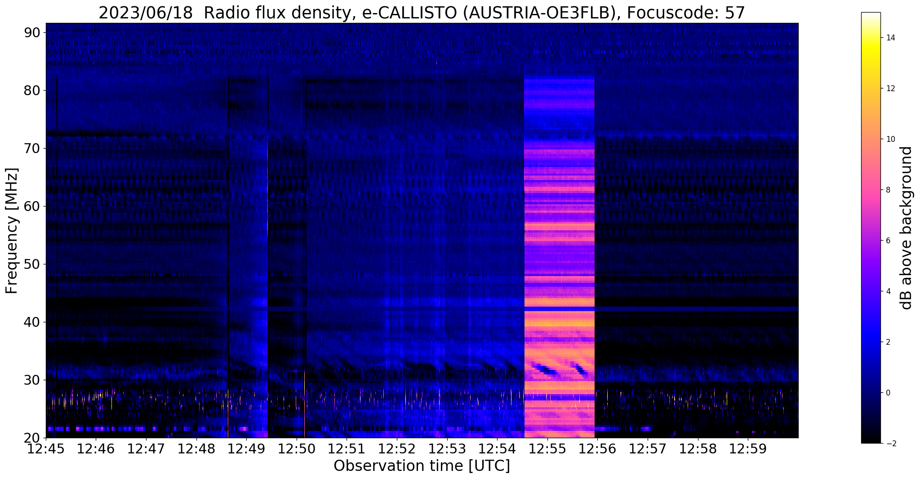Image resolution: width=920 pixels, height=479 pixels.
Task: Click the 12:56 time tick label
Action: [597, 449]
